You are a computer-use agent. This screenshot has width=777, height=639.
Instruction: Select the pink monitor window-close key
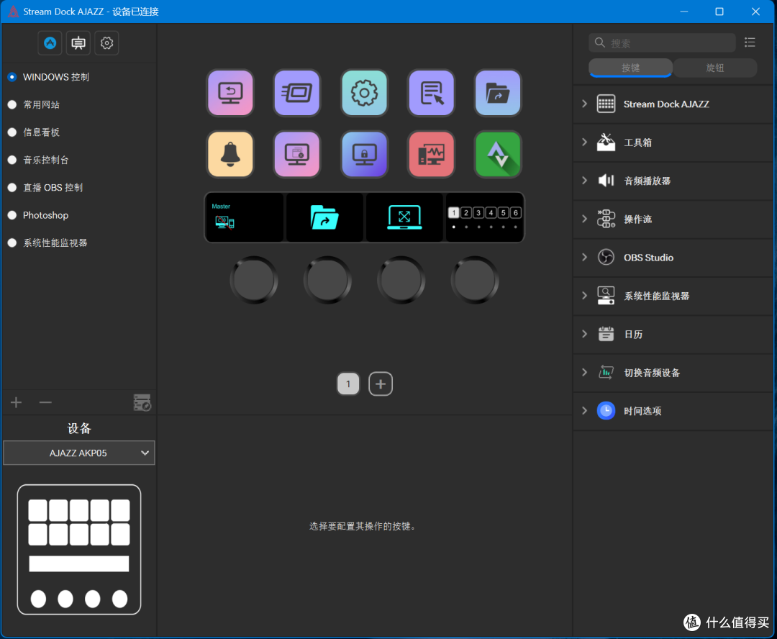pos(297,154)
